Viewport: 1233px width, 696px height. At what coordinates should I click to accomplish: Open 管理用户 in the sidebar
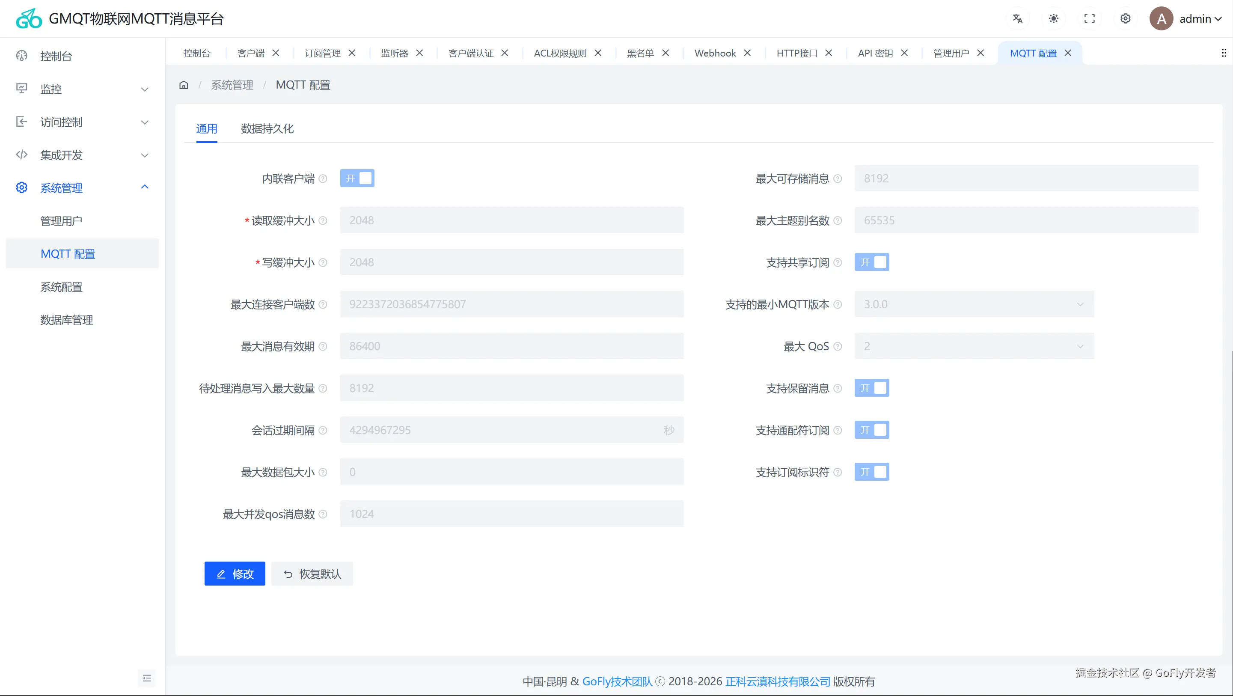82,221
